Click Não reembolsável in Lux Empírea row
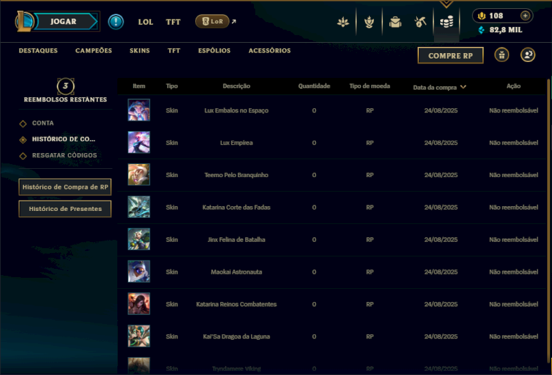 [x=513, y=143]
